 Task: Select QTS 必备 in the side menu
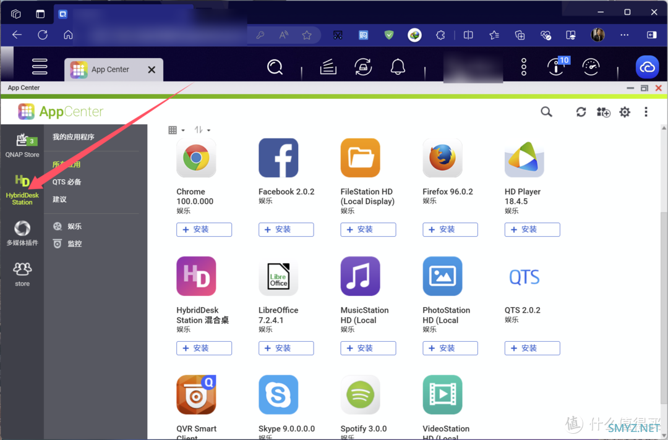pyautogui.click(x=66, y=182)
